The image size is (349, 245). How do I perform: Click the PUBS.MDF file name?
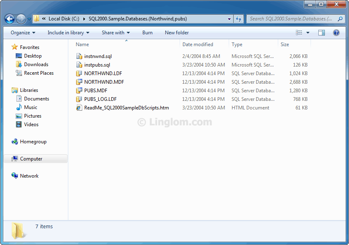point(96,90)
